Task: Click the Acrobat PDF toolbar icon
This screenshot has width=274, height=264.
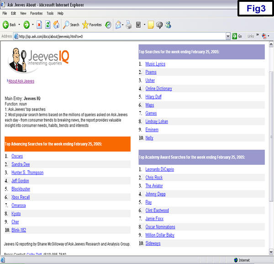Action: (264, 36)
